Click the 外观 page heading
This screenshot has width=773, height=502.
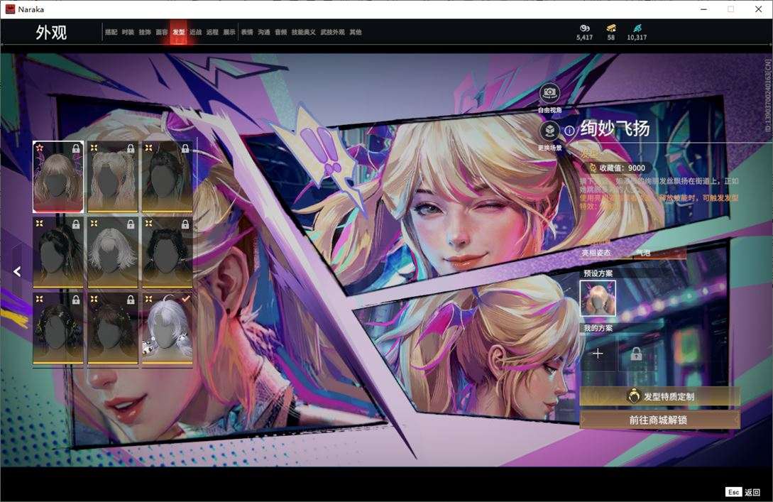click(x=51, y=33)
